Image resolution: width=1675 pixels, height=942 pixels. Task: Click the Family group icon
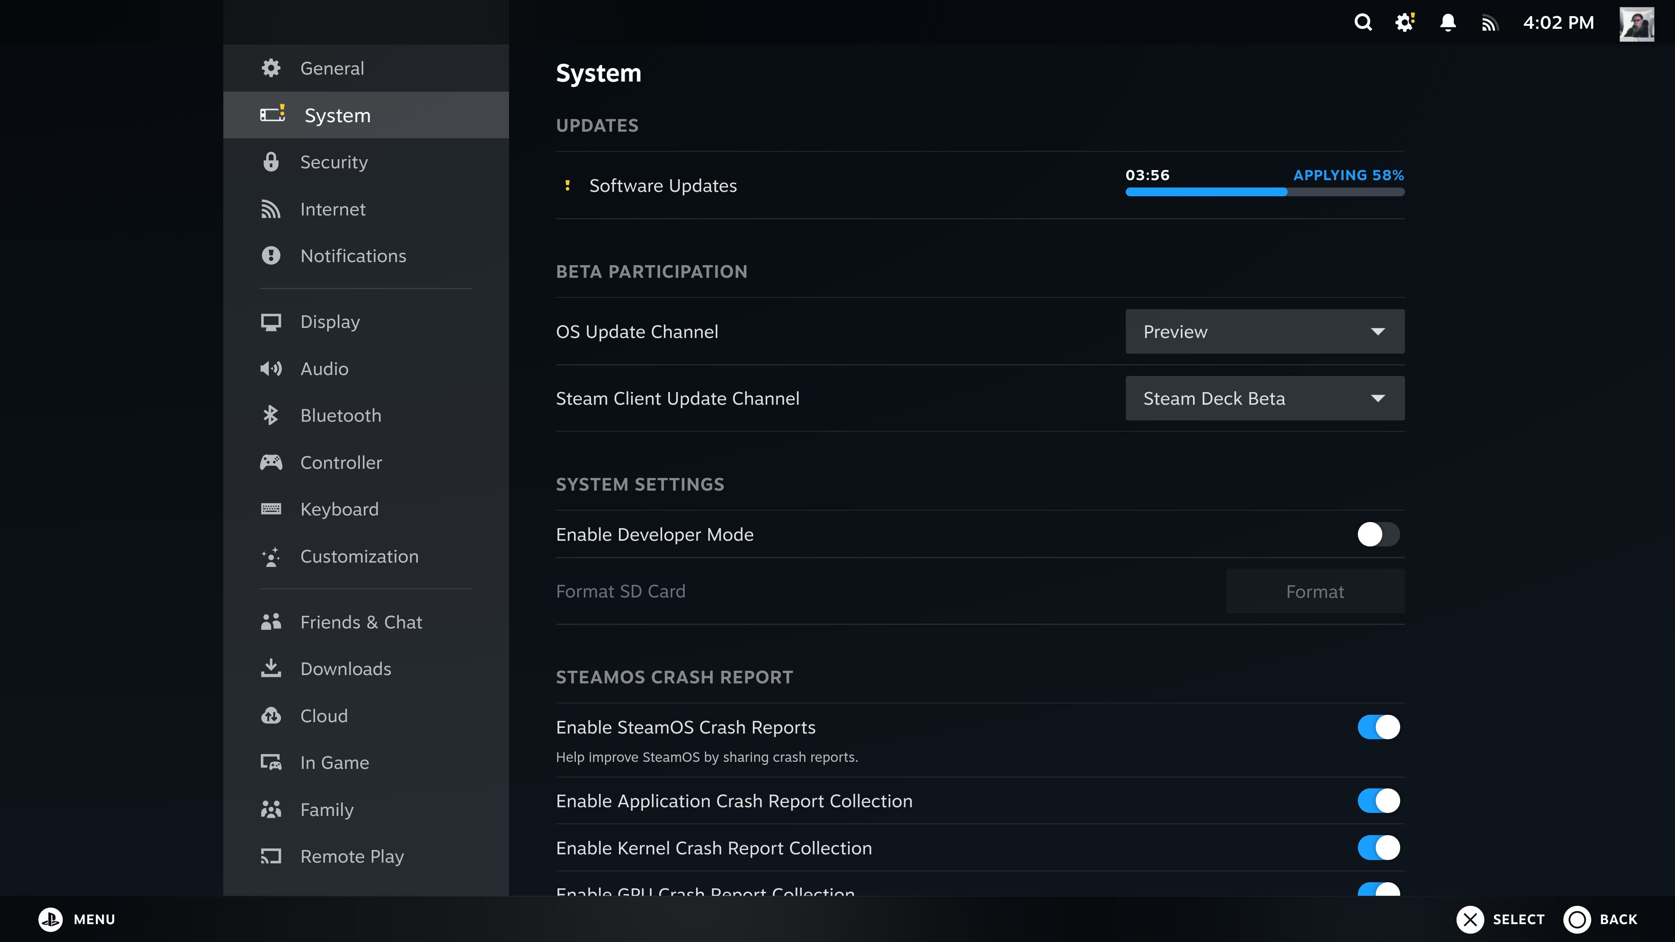click(x=270, y=809)
